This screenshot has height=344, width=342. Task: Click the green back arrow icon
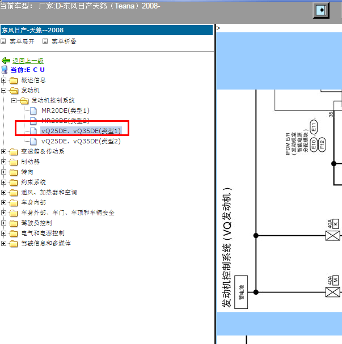click(x=6, y=61)
